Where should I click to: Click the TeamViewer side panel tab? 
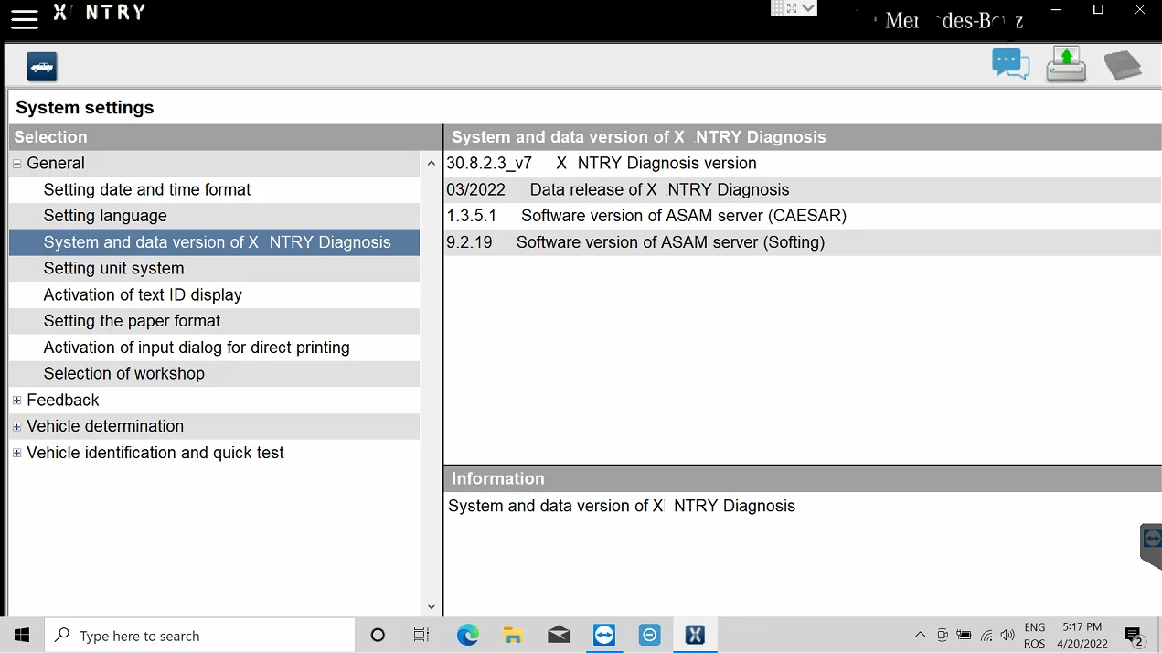click(x=1151, y=546)
